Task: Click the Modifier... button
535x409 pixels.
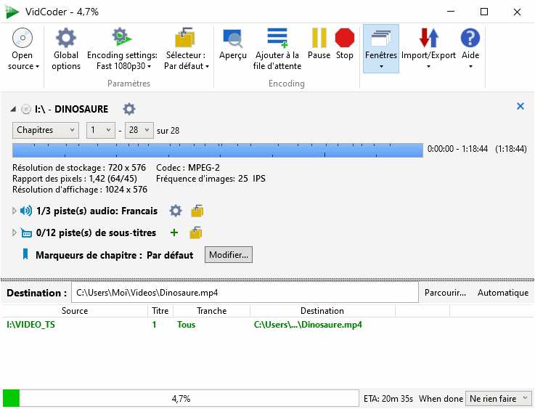Action: 229,255
